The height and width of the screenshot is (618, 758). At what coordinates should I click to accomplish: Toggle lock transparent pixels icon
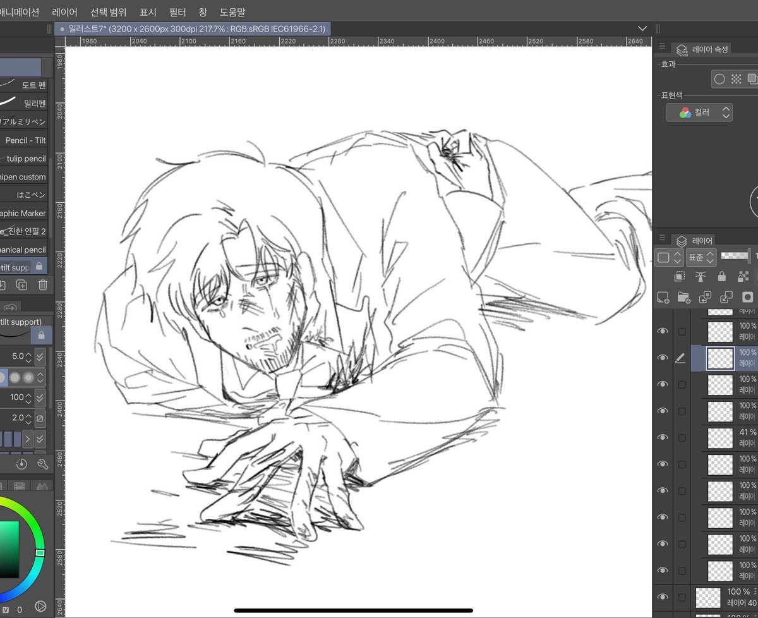[743, 276]
